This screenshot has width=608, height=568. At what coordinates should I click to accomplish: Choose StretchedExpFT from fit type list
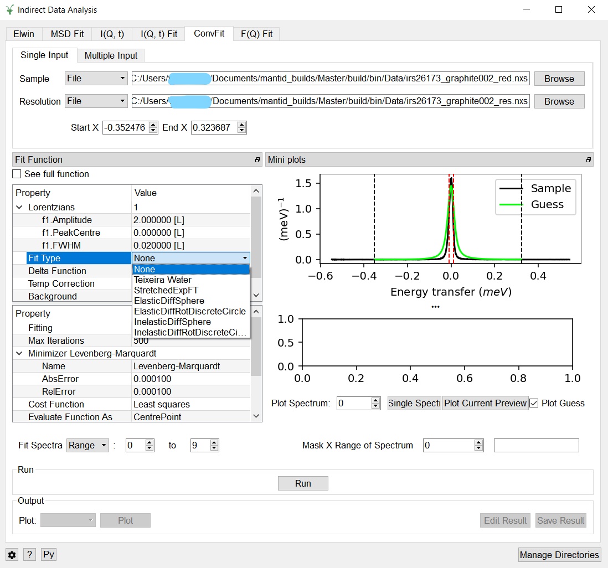pyautogui.click(x=166, y=290)
